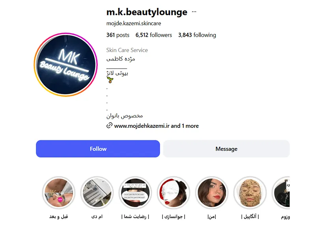Open the ام دی story highlight
The width and height of the screenshot is (314, 230).
click(x=97, y=193)
